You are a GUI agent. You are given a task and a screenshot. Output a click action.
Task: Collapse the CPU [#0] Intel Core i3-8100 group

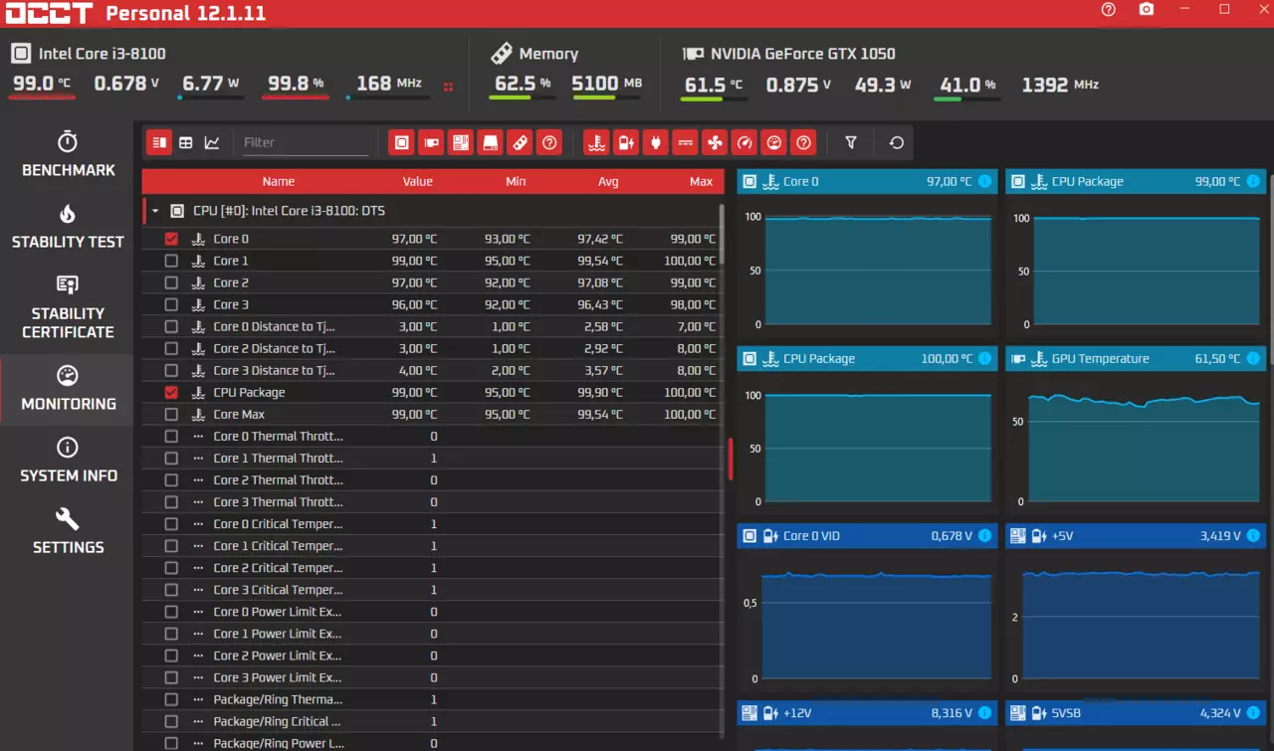pyautogui.click(x=155, y=211)
